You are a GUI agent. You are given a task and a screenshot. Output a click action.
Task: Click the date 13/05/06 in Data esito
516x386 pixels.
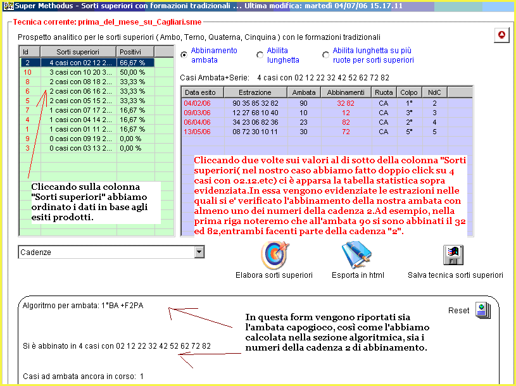tap(197, 132)
